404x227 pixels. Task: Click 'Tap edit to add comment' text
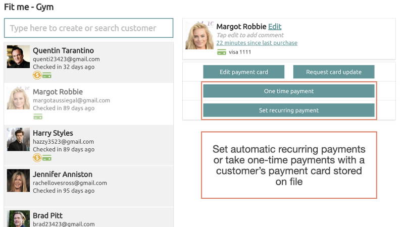point(250,35)
